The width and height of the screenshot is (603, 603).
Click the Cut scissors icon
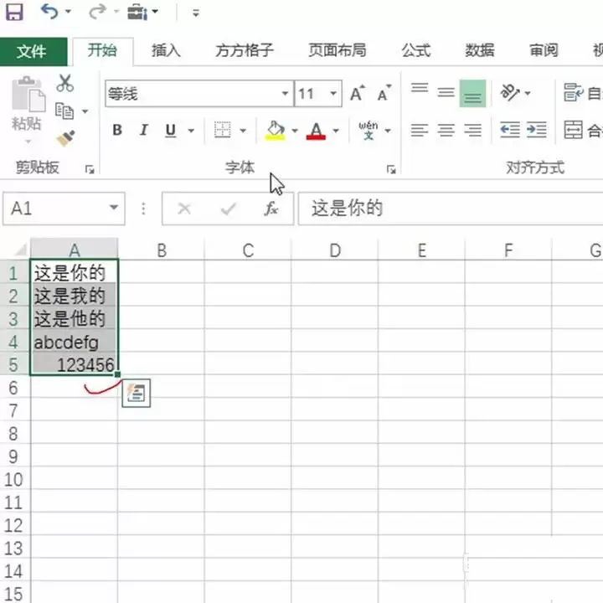[x=65, y=83]
